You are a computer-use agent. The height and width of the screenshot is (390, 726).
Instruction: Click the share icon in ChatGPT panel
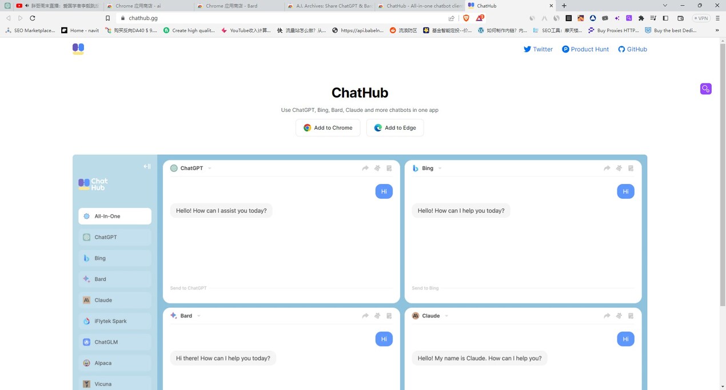[x=365, y=168]
